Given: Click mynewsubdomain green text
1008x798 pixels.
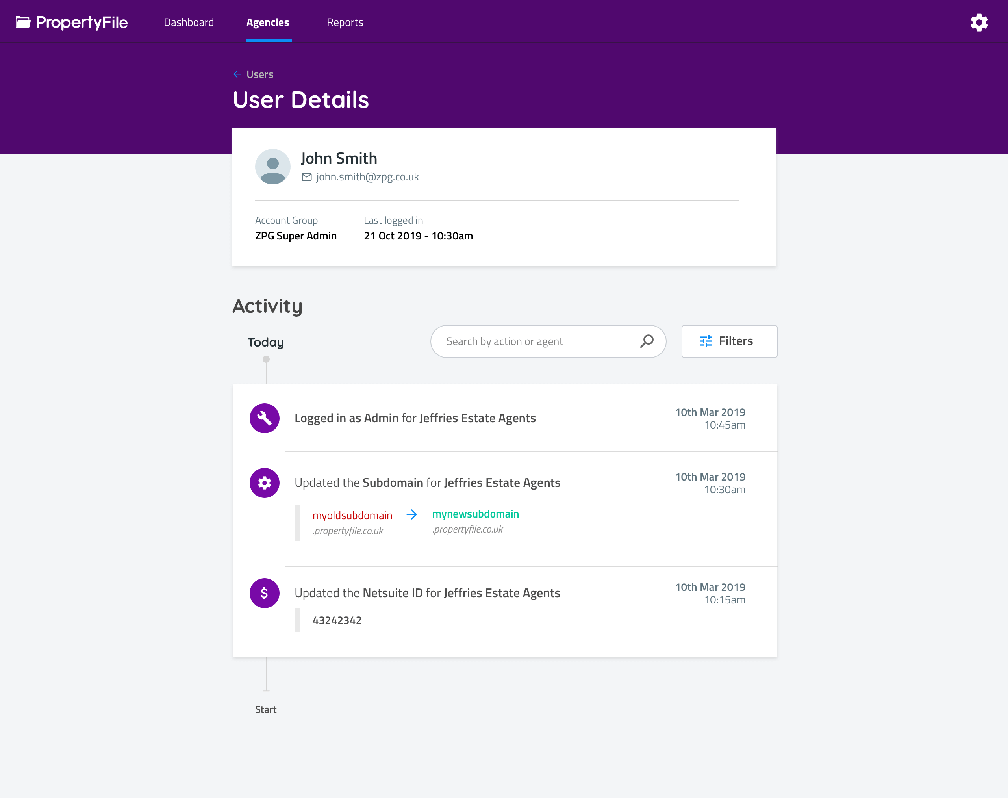Looking at the screenshot, I should pos(476,514).
